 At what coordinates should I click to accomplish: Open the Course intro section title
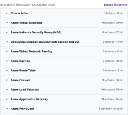pyautogui.click(x=19, y=13)
